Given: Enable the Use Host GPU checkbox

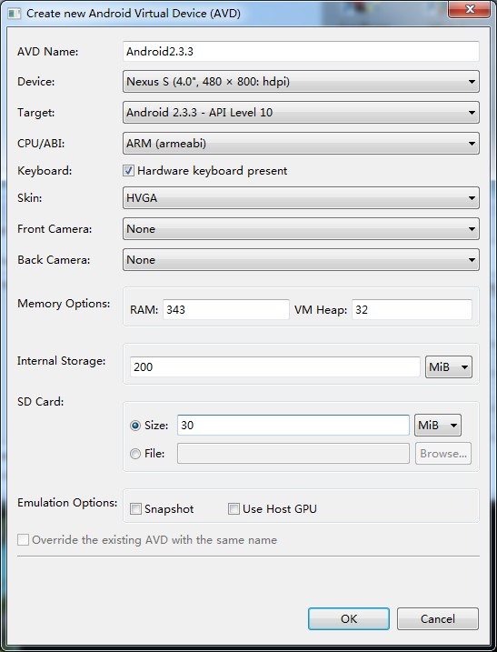Looking at the screenshot, I should (x=234, y=508).
